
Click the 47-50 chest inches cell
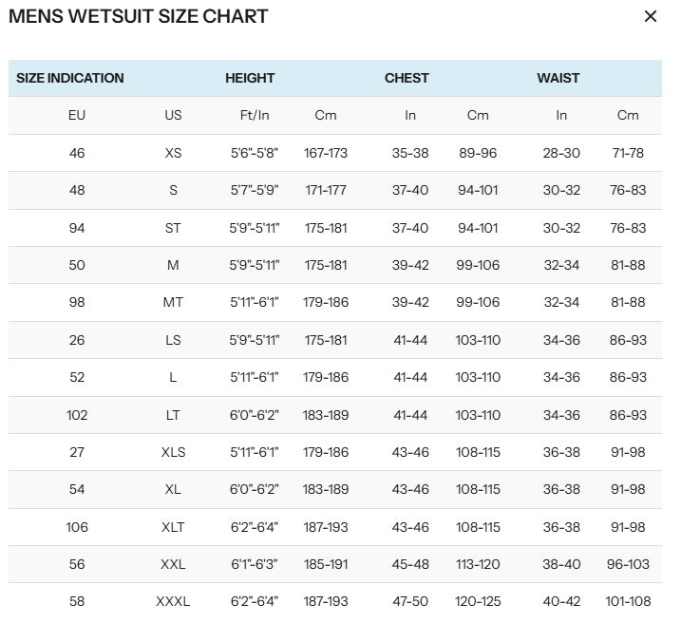pos(410,602)
